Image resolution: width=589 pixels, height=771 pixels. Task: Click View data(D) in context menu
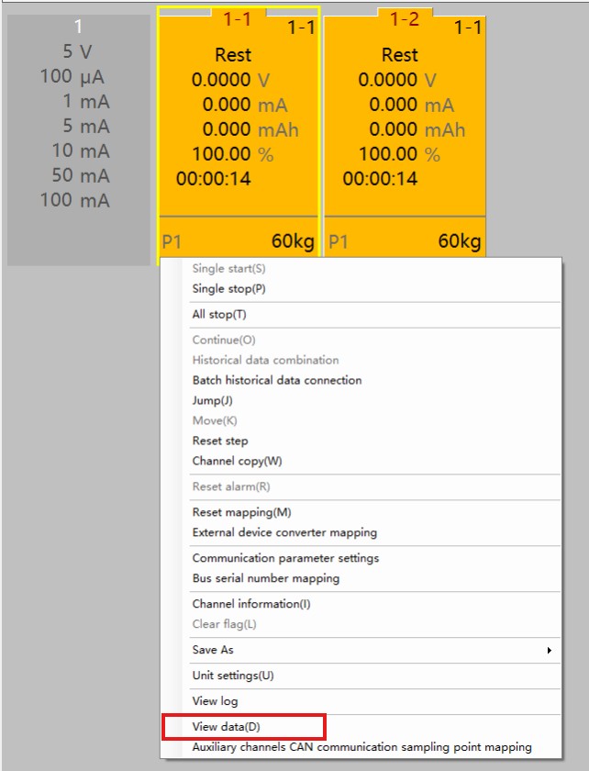pyautogui.click(x=227, y=727)
